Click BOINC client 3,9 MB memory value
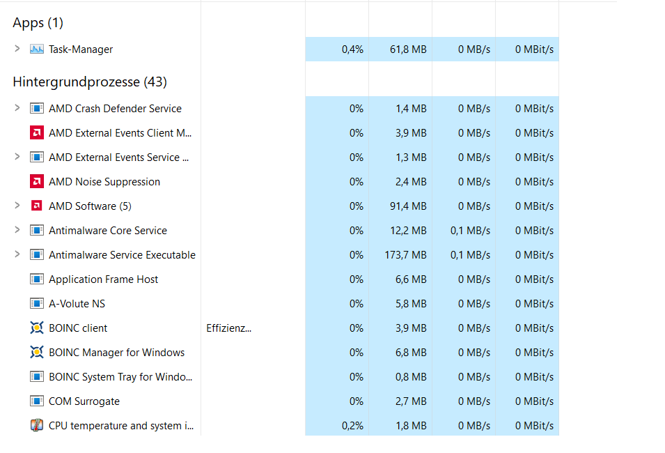This screenshot has height=453, width=665. [411, 328]
